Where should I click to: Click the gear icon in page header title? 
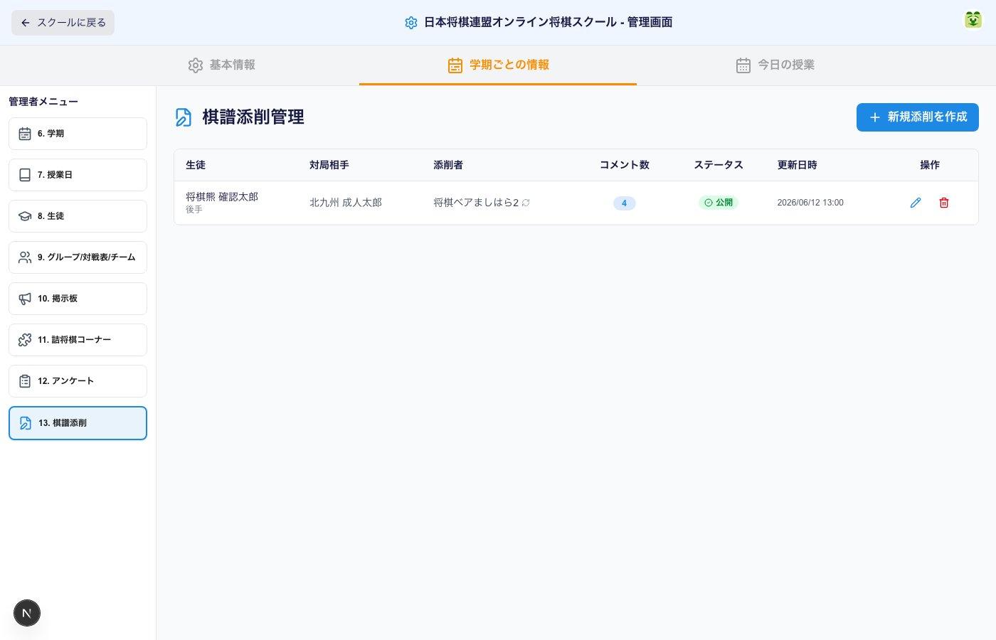pos(411,23)
